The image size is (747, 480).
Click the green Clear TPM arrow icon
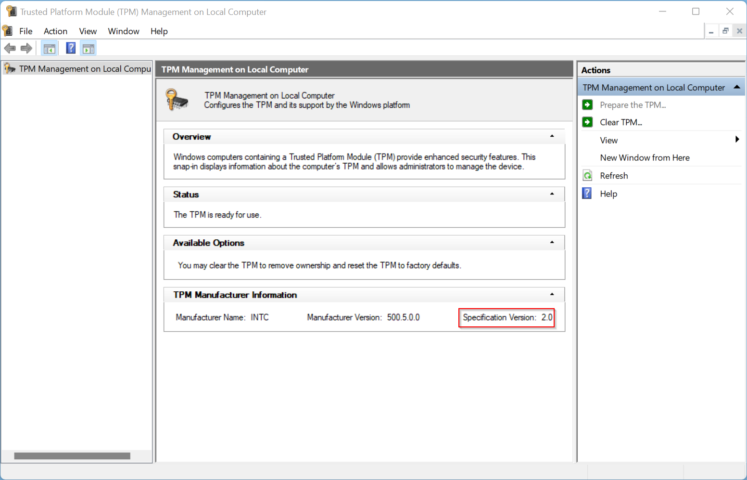point(587,122)
